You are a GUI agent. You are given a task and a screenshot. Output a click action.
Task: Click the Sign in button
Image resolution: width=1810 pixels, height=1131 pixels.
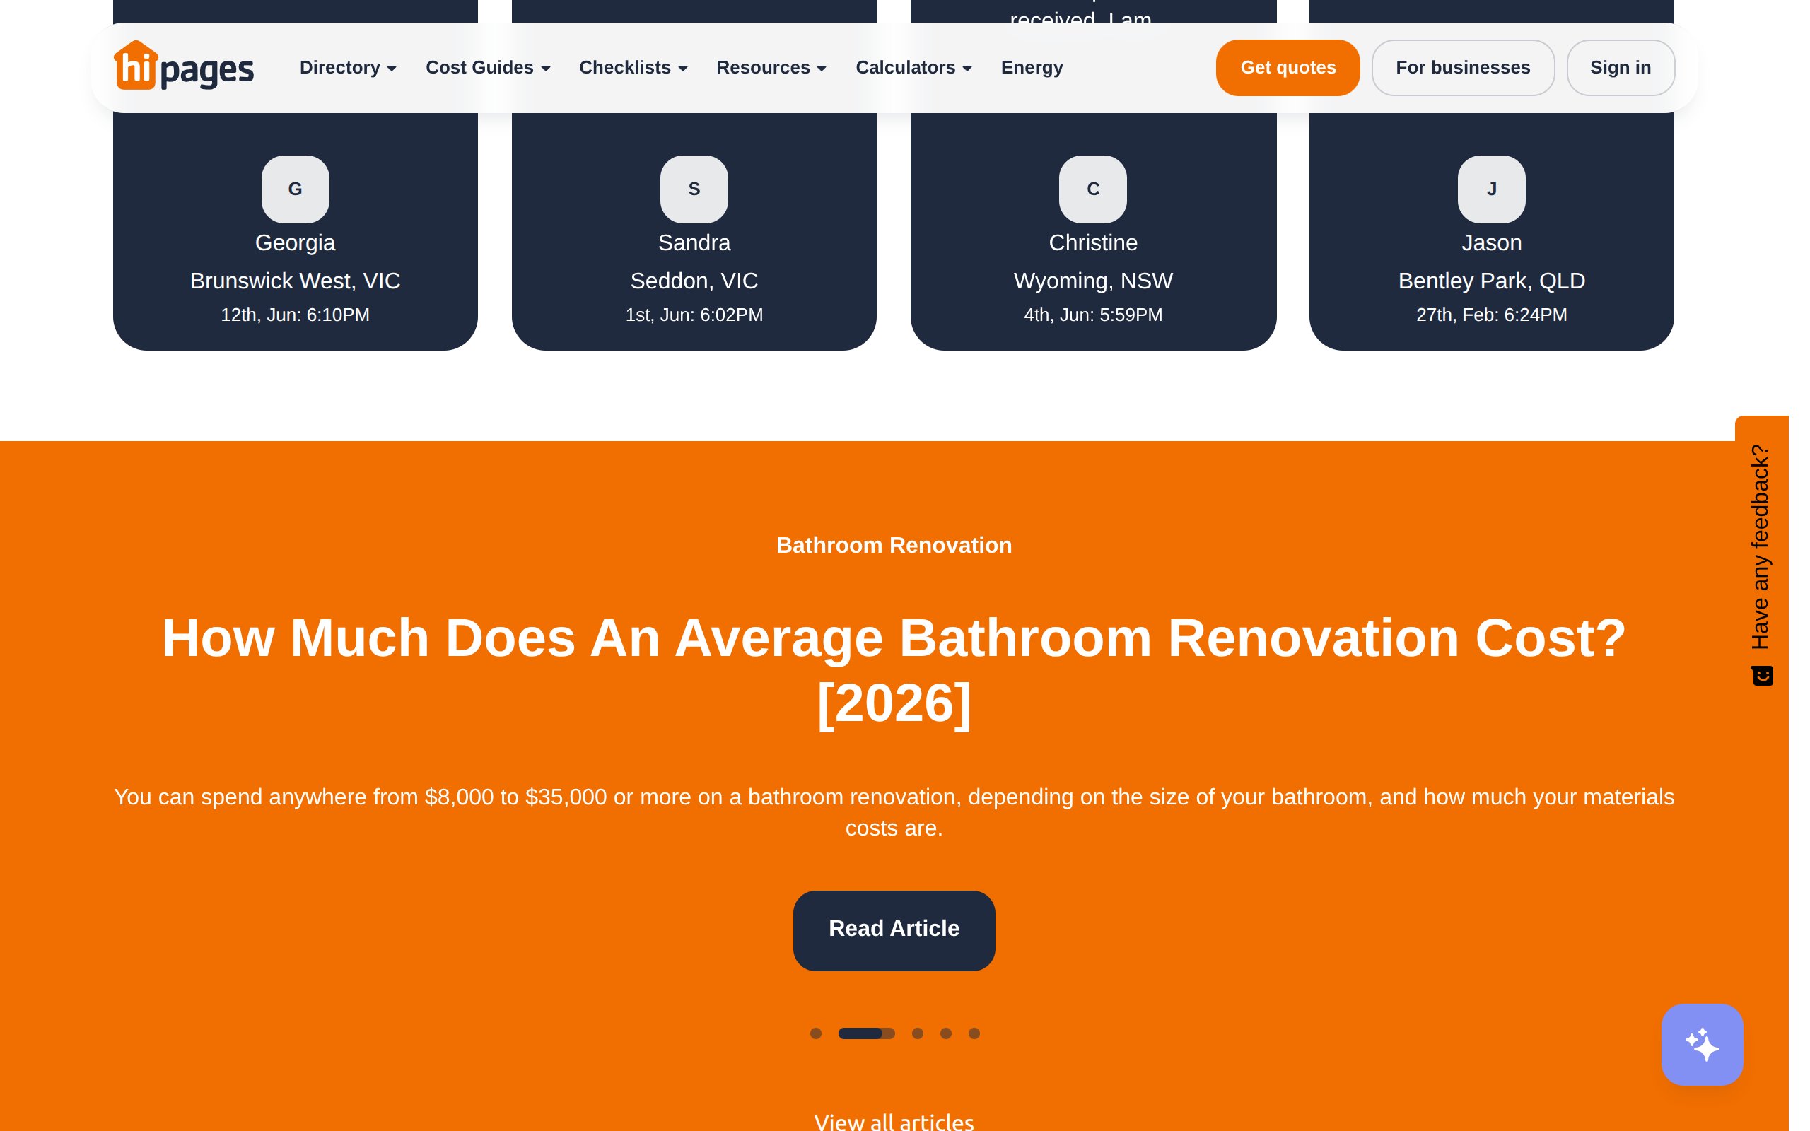[1620, 67]
